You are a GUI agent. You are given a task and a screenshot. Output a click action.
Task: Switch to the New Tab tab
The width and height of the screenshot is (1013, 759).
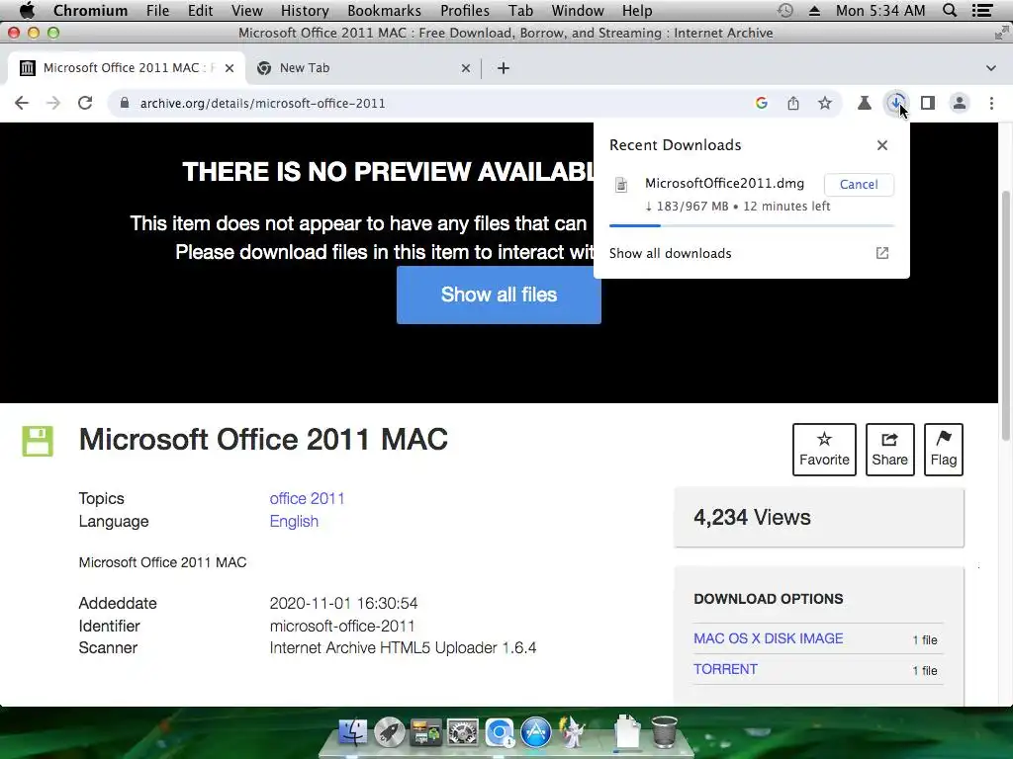point(363,68)
